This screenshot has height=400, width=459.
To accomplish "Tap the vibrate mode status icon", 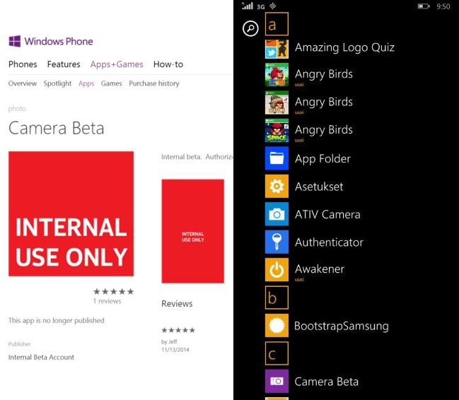I will pos(272,6).
